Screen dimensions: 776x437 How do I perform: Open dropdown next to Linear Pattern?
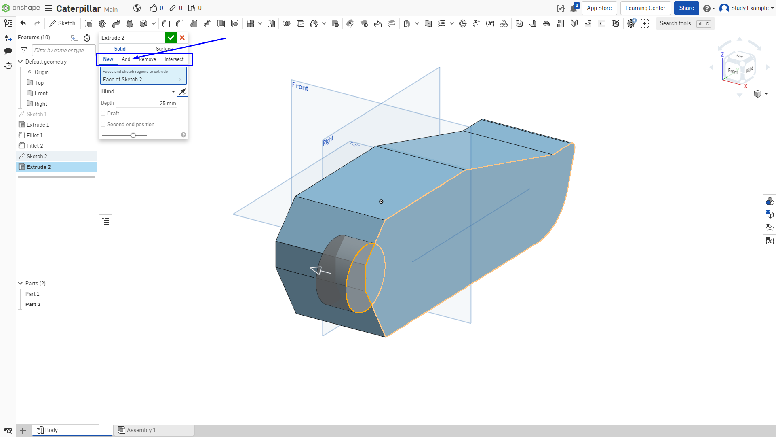260,23
